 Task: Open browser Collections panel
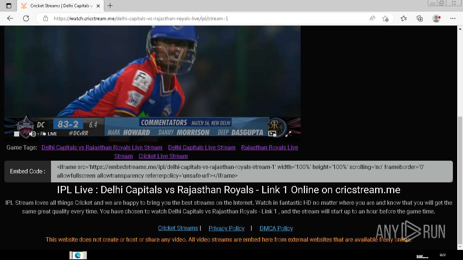pos(420,18)
